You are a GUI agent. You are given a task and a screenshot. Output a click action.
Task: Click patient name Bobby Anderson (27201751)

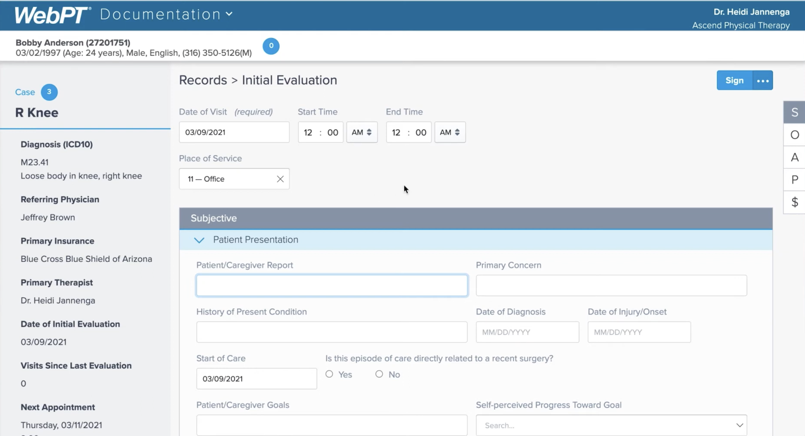[x=73, y=43]
